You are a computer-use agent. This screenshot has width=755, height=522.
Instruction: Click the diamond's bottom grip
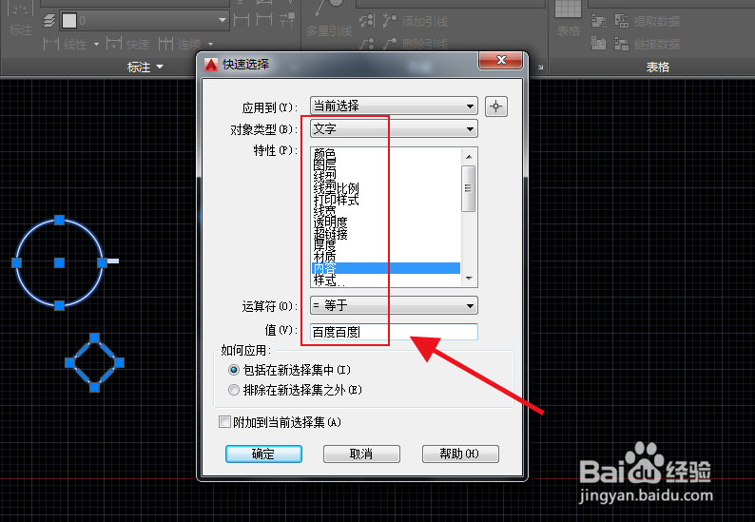[x=95, y=387]
